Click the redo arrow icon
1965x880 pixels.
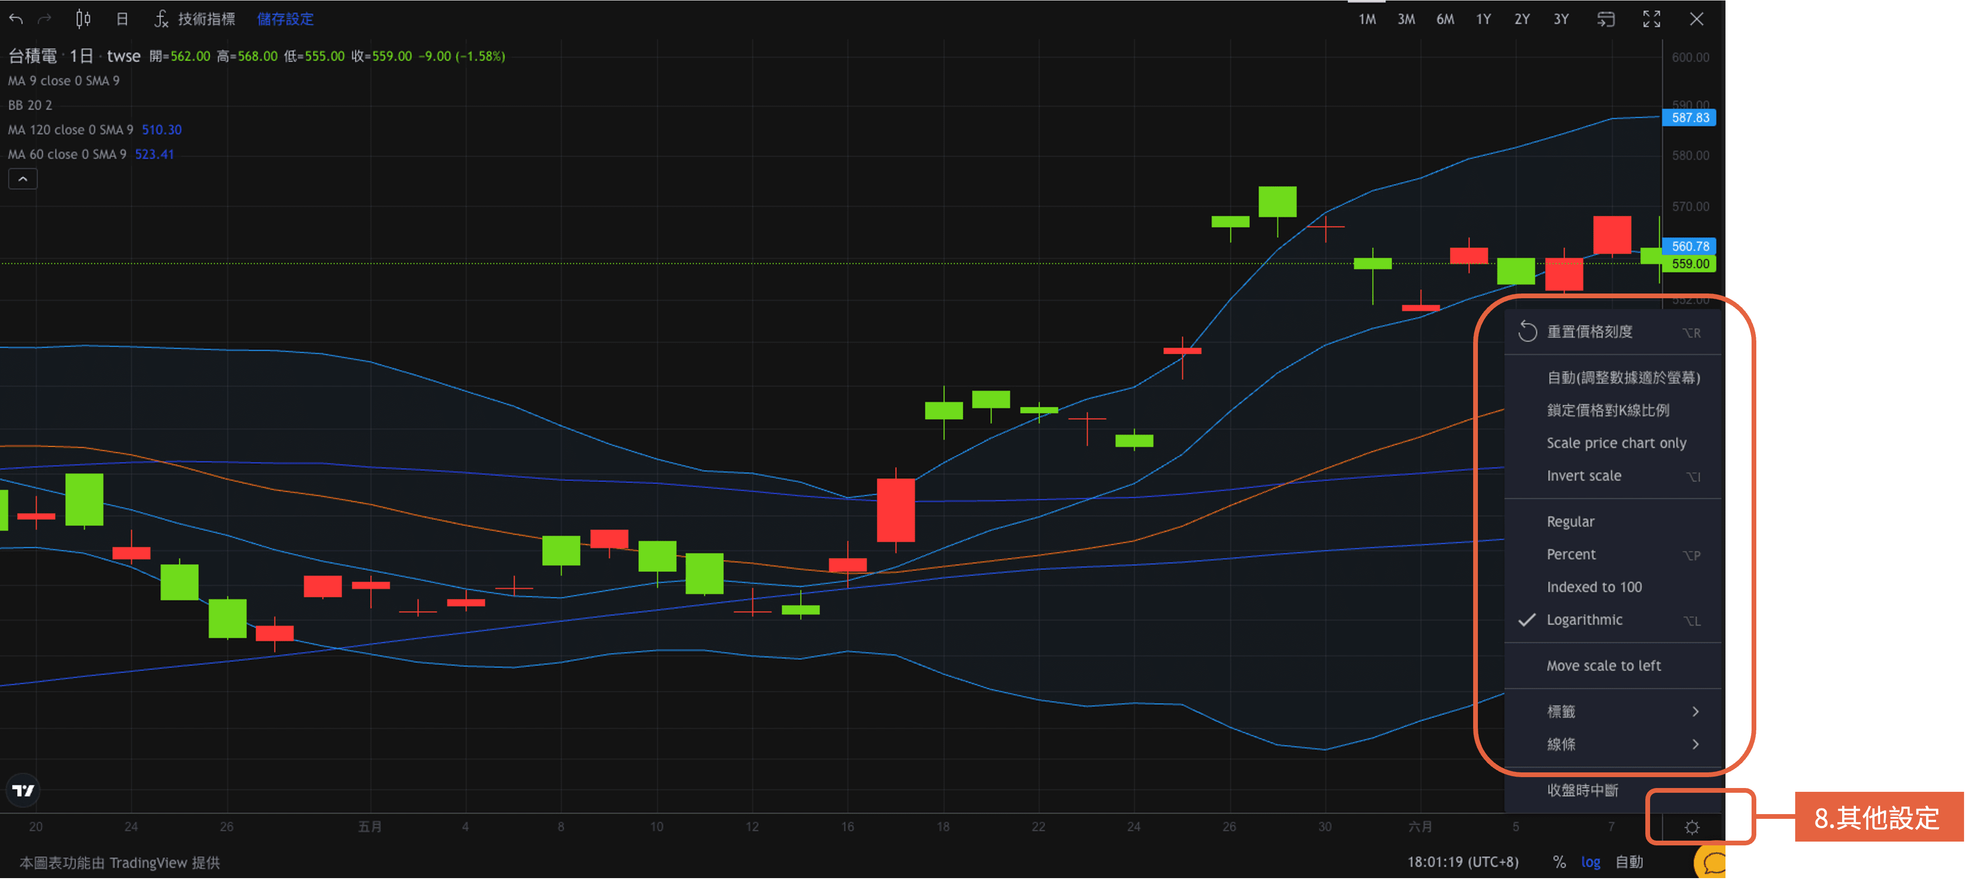(44, 18)
